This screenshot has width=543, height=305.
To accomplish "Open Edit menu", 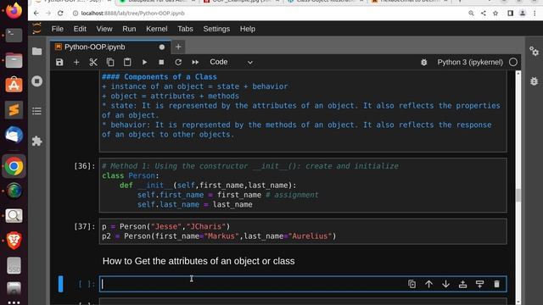I will pyautogui.click(x=80, y=29).
